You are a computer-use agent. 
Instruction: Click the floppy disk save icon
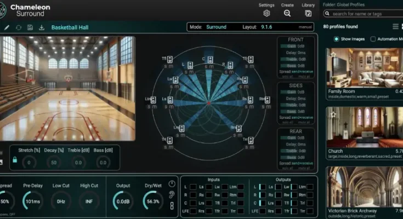tap(30, 27)
